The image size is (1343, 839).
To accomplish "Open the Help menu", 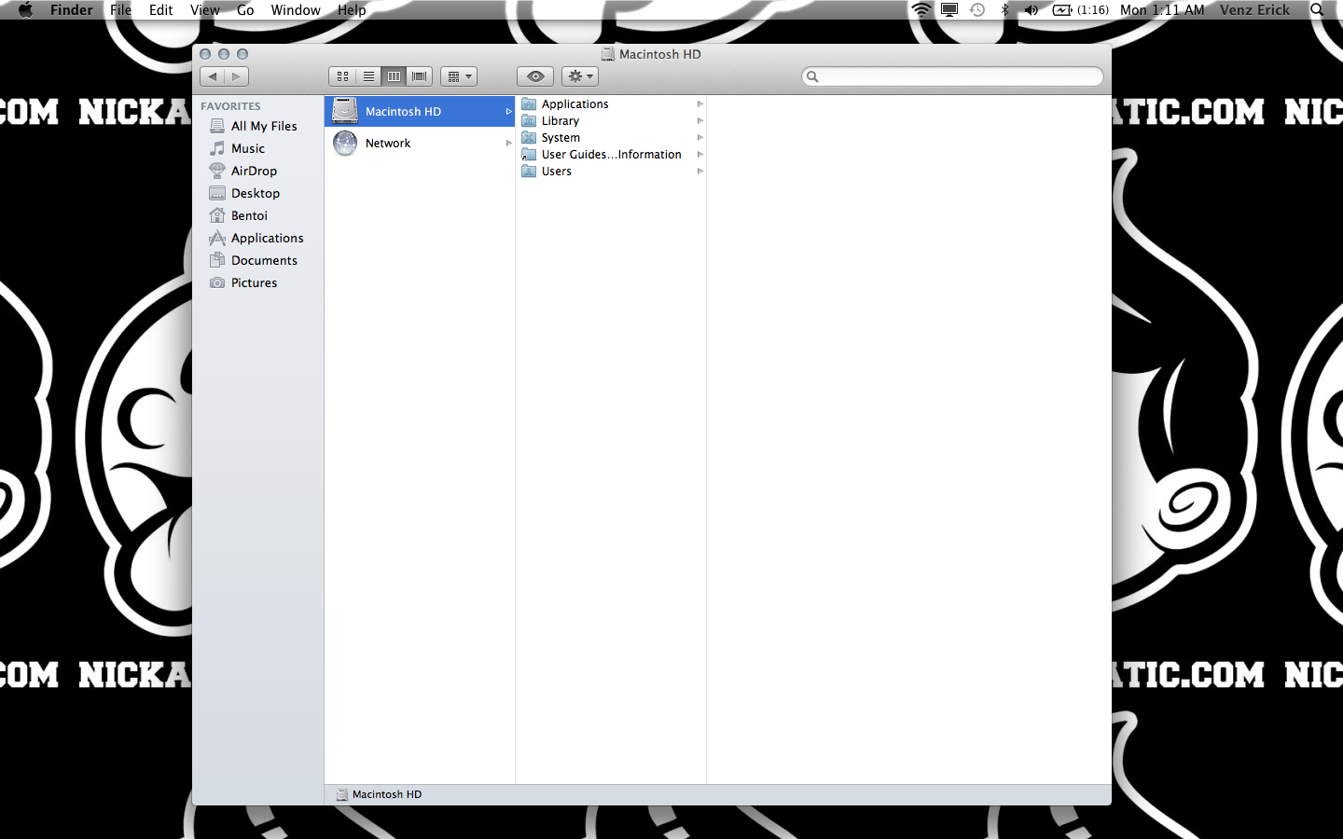I will 352,10.
